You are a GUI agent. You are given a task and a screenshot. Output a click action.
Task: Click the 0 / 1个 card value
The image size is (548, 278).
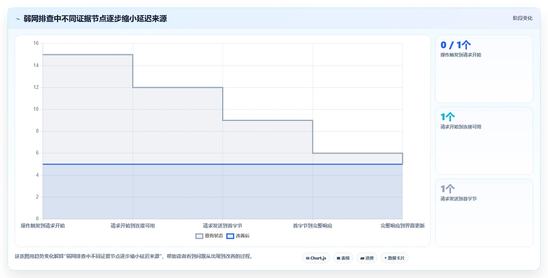456,45
